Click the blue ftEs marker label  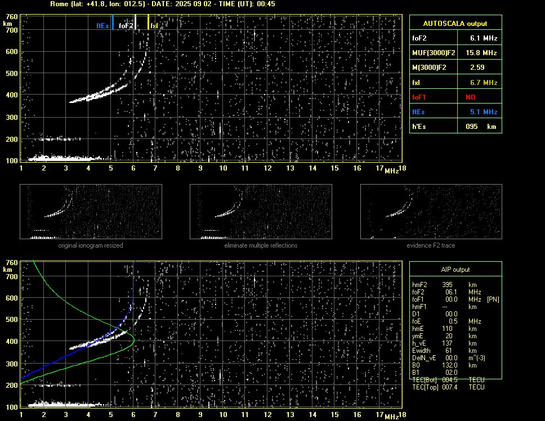pyautogui.click(x=102, y=26)
